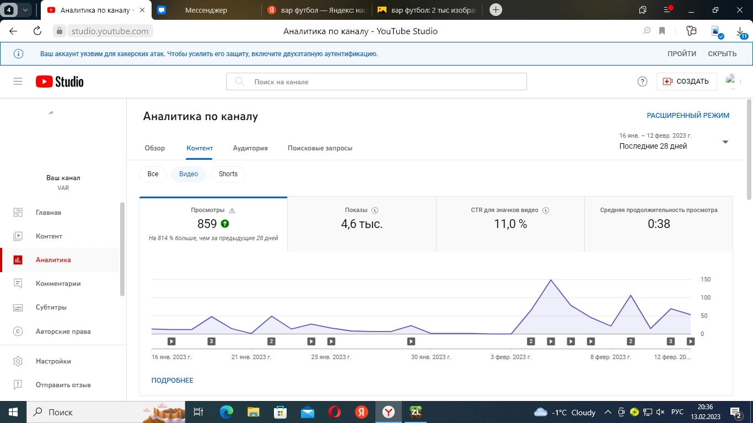Screen dimensions: 753x423
Task: Reload the page with browser refresh icon
Action: click(37, 31)
